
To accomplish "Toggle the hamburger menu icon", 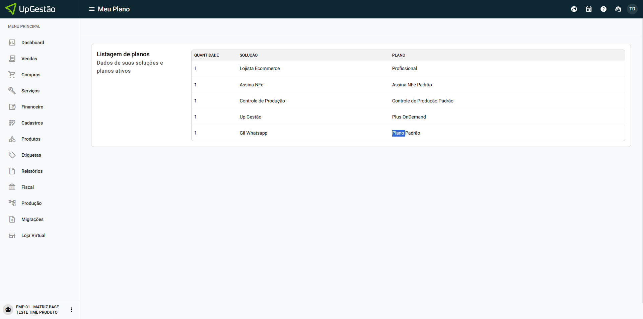I will 91,9.
